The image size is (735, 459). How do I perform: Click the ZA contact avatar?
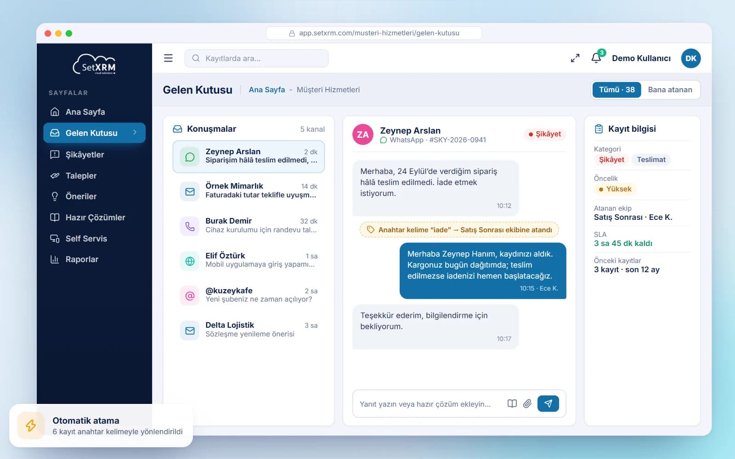tap(363, 134)
